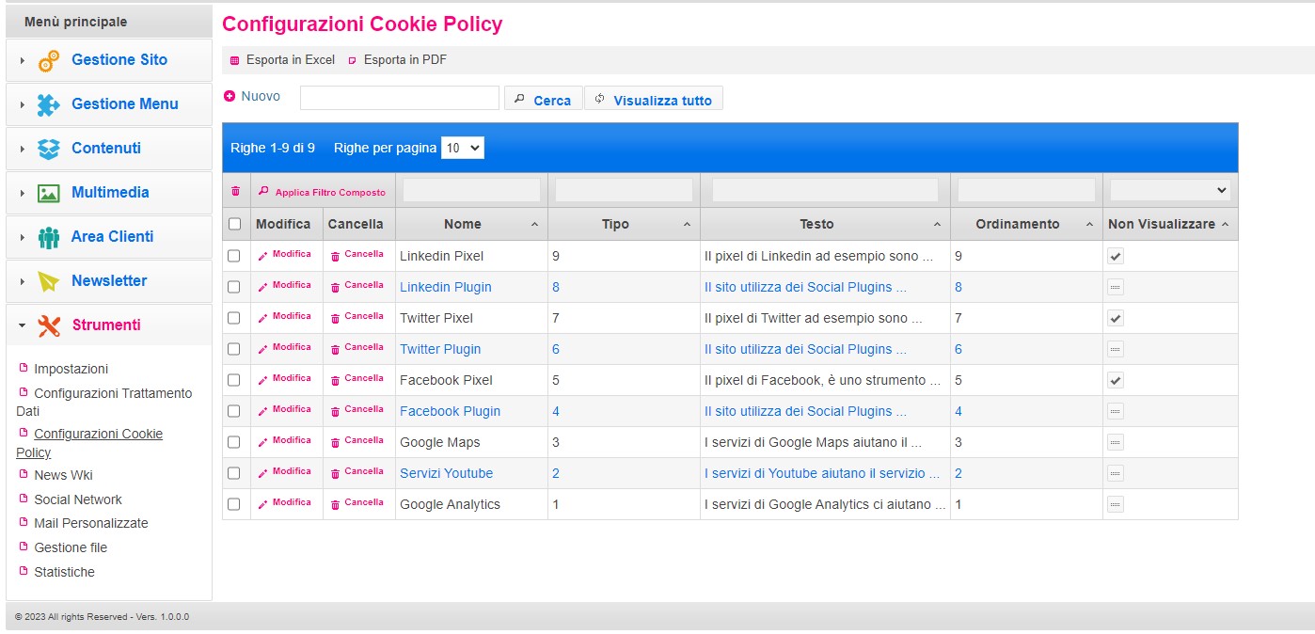Open the Non Visualizzare filter dropdown
Viewport: 1315px width, 634px height.
click(1170, 190)
